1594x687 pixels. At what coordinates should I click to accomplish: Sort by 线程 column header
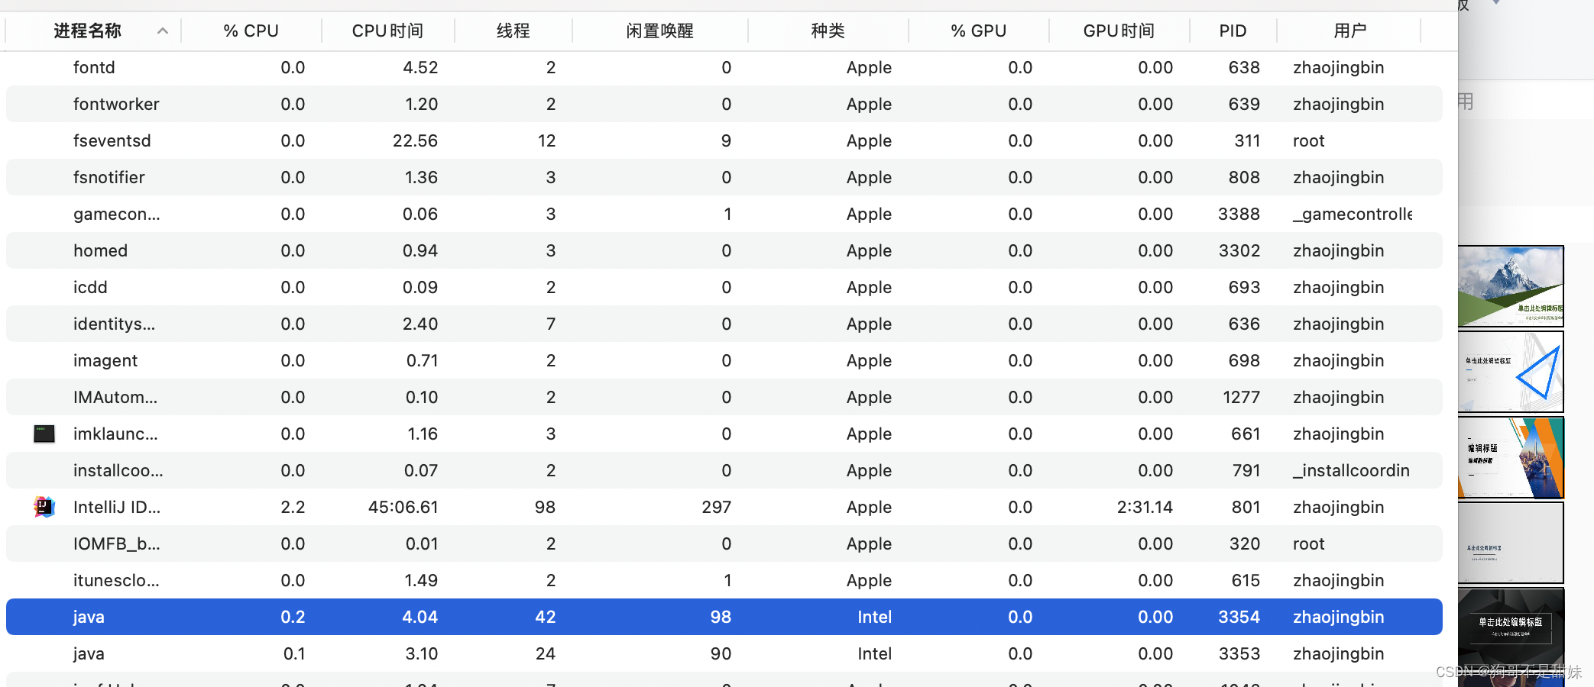pos(513,31)
